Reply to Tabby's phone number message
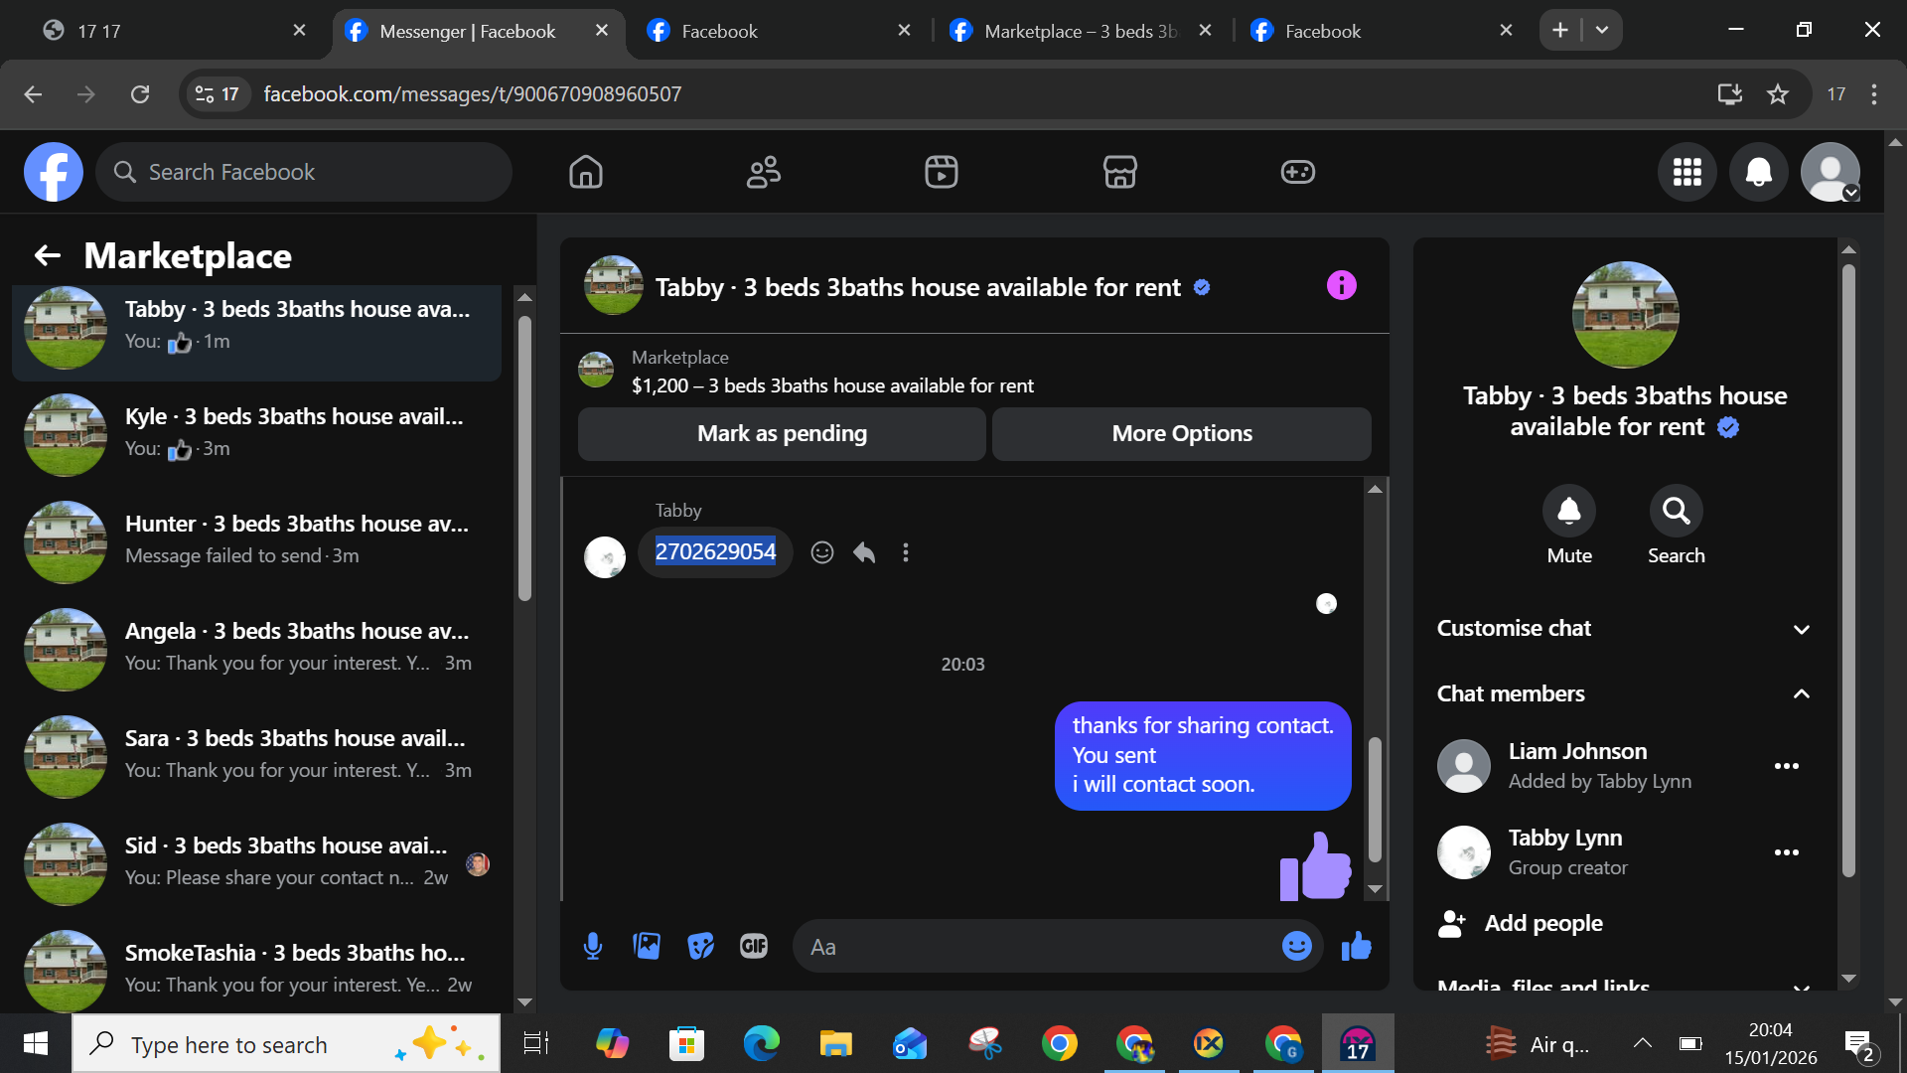Viewport: 1907px width, 1073px height. 864,552
